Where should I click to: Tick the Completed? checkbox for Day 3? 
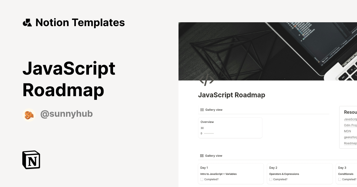(339, 179)
